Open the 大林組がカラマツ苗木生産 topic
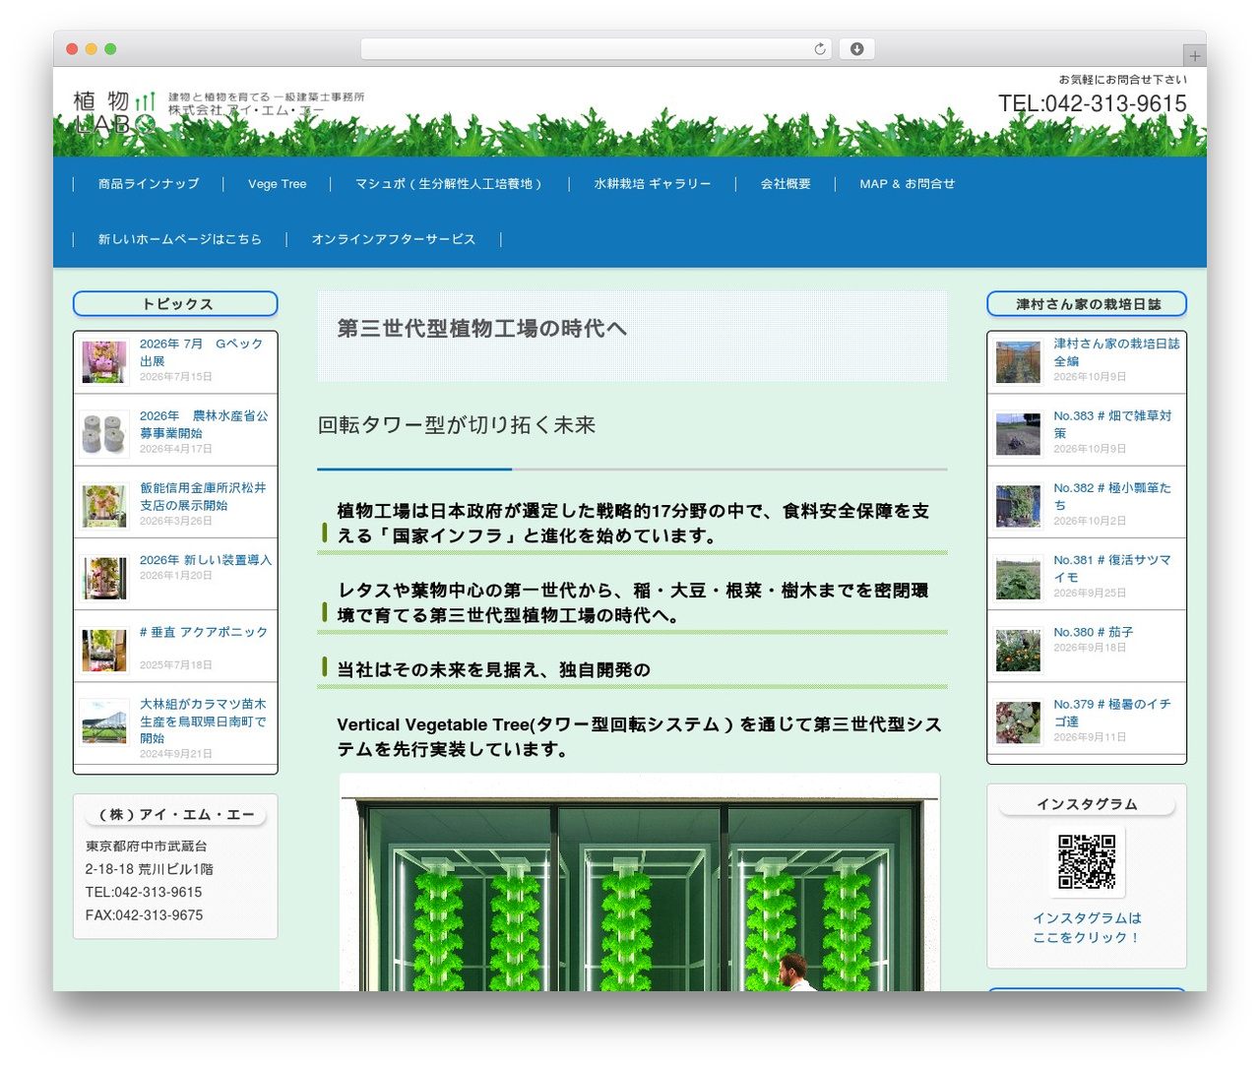The width and height of the screenshot is (1260, 1067). (x=204, y=721)
